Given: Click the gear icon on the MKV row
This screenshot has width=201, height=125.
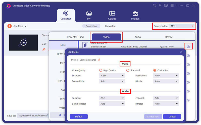Looking at the screenshot, I should click(188, 74).
